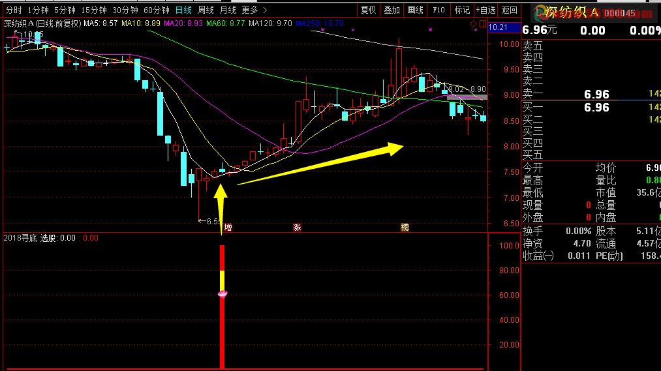661x371 pixels.
Task: Click the 内盘 inner volume label
Action: tap(606, 217)
